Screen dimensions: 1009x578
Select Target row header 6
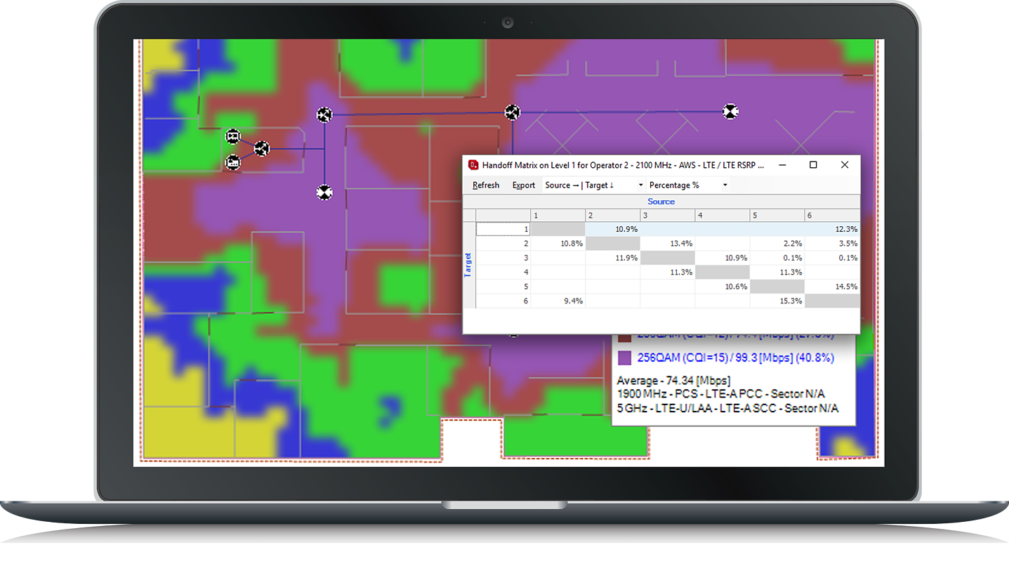503,301
